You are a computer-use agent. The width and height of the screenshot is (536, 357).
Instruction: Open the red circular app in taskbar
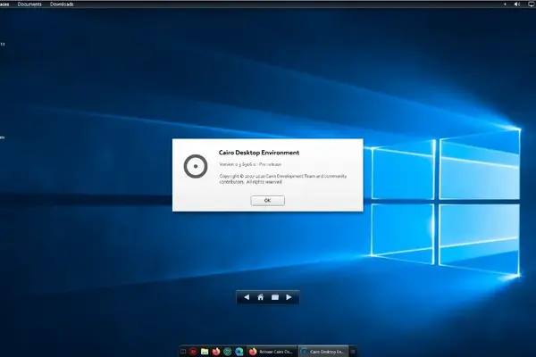[193, 352]
